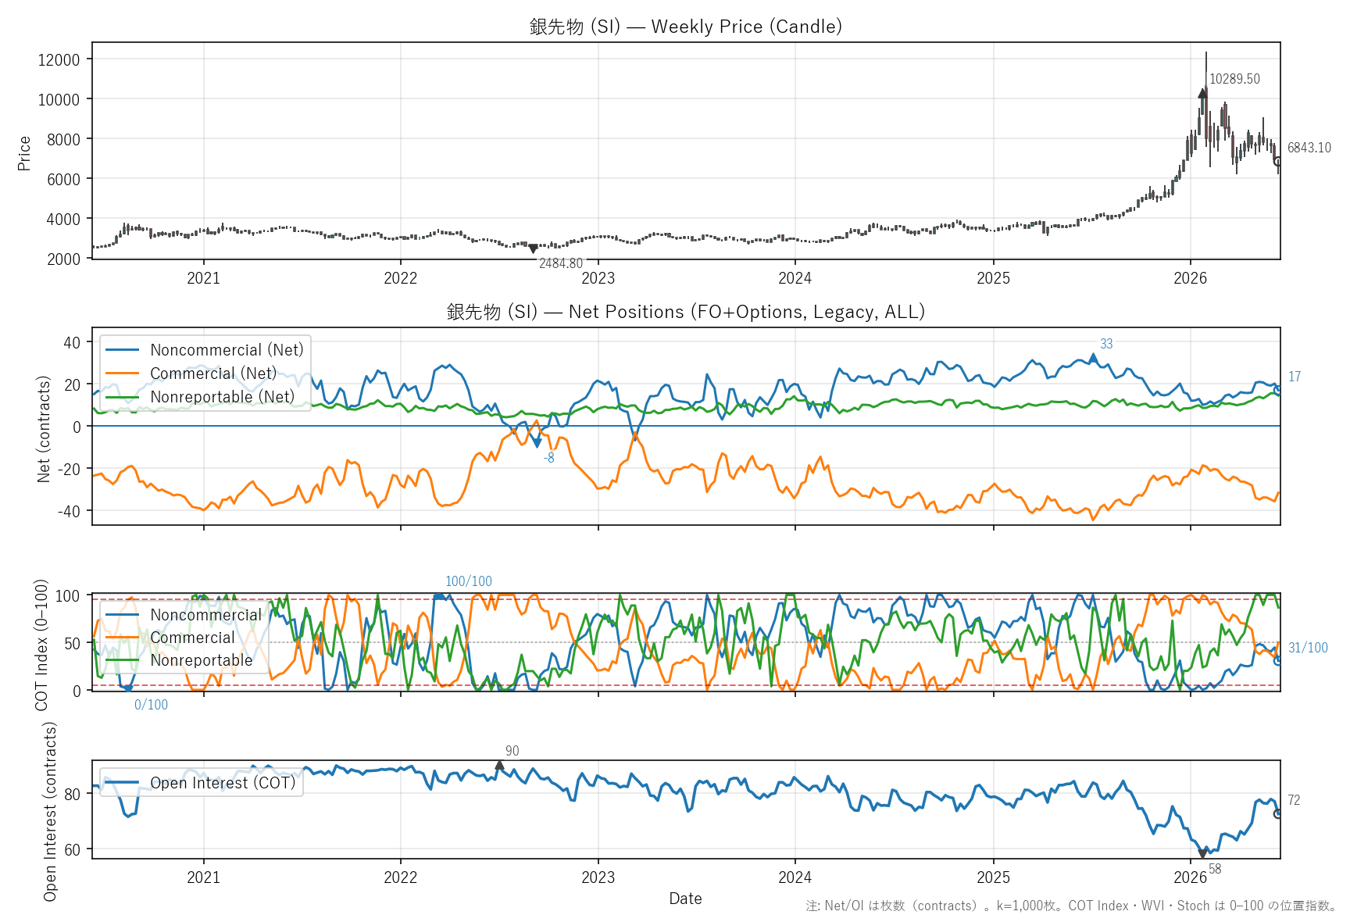Select the open interest peak marker labeled 90
This screenshot has height=922, width=1350.
500,766
